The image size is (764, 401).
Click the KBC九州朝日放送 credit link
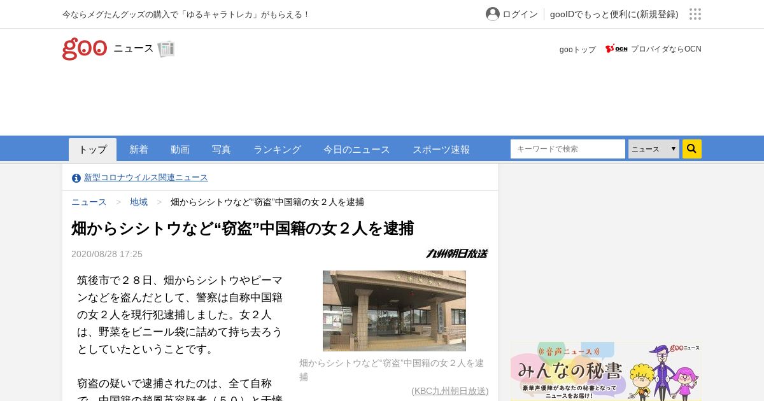(x=450, y=391)
